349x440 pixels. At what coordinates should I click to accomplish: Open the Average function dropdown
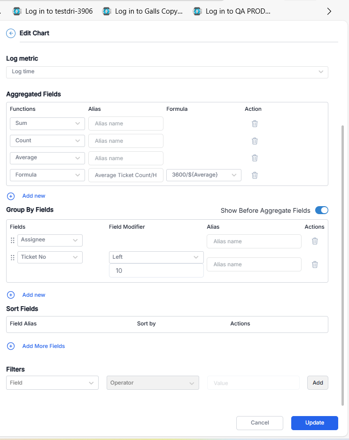[47, 158]
